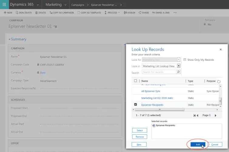Click the Episerver Newsletter breadcrumb
The width and height of the screenshot is (229, 152).
click(104, 5)
